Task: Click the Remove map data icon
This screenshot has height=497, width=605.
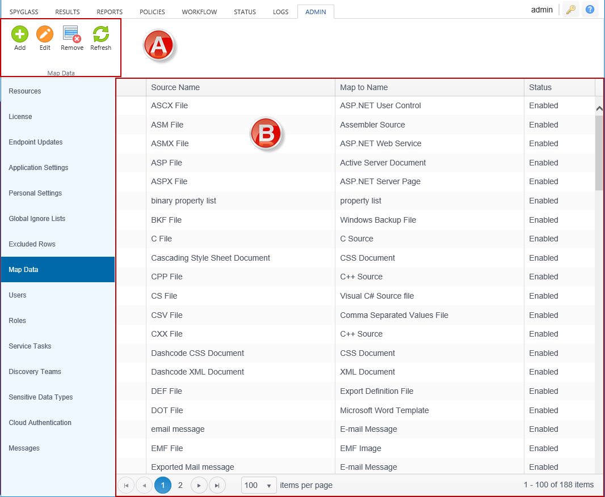Action: tap(72, 35)
